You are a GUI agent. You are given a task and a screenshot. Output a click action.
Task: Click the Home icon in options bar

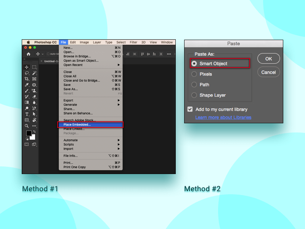(29, 54)
